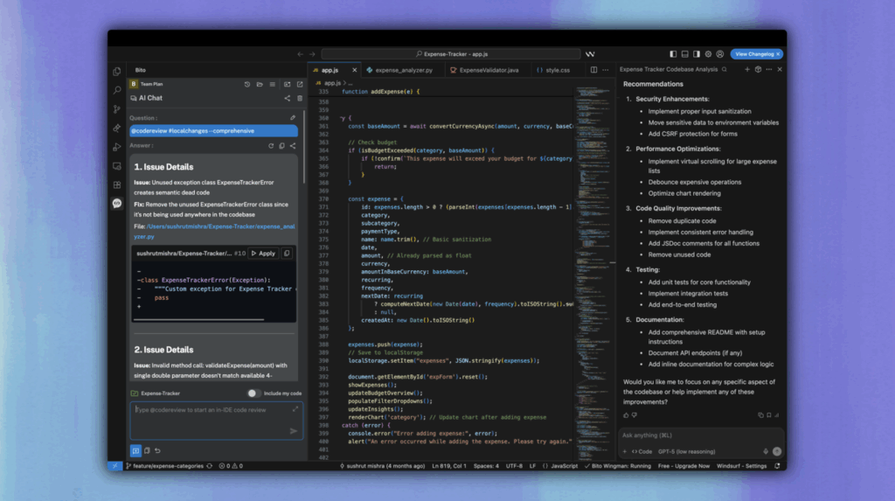Viewport: 895px width, 501px height.
Task: Click the View Changelog button
Action: point(757,54)
